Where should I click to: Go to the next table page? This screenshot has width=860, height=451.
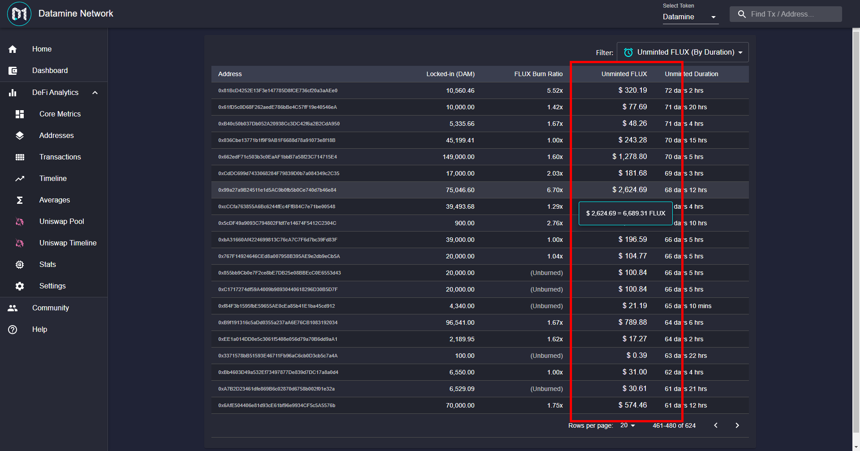point(737,425)
